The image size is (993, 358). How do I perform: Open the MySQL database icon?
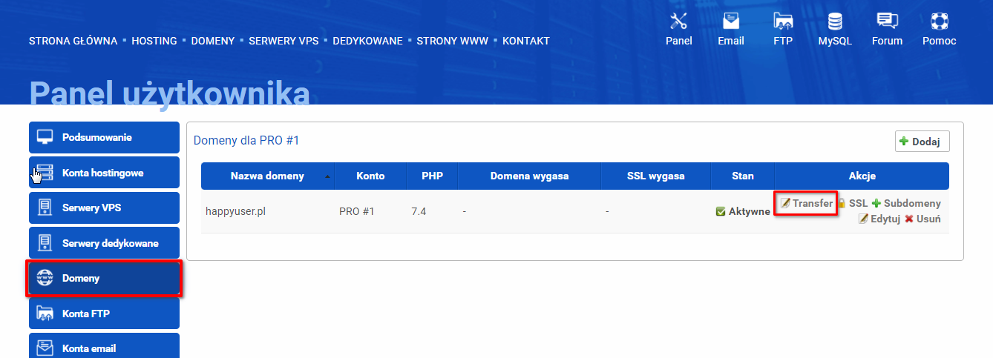(835, 21)
